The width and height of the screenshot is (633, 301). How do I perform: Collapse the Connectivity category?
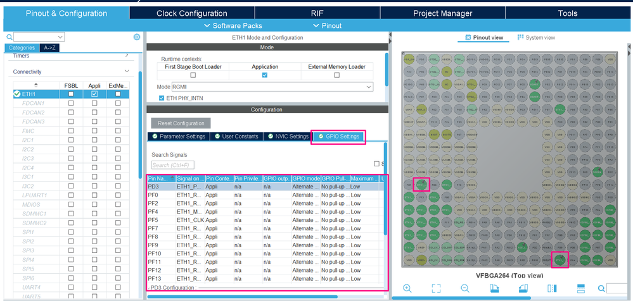click(127, 72)
